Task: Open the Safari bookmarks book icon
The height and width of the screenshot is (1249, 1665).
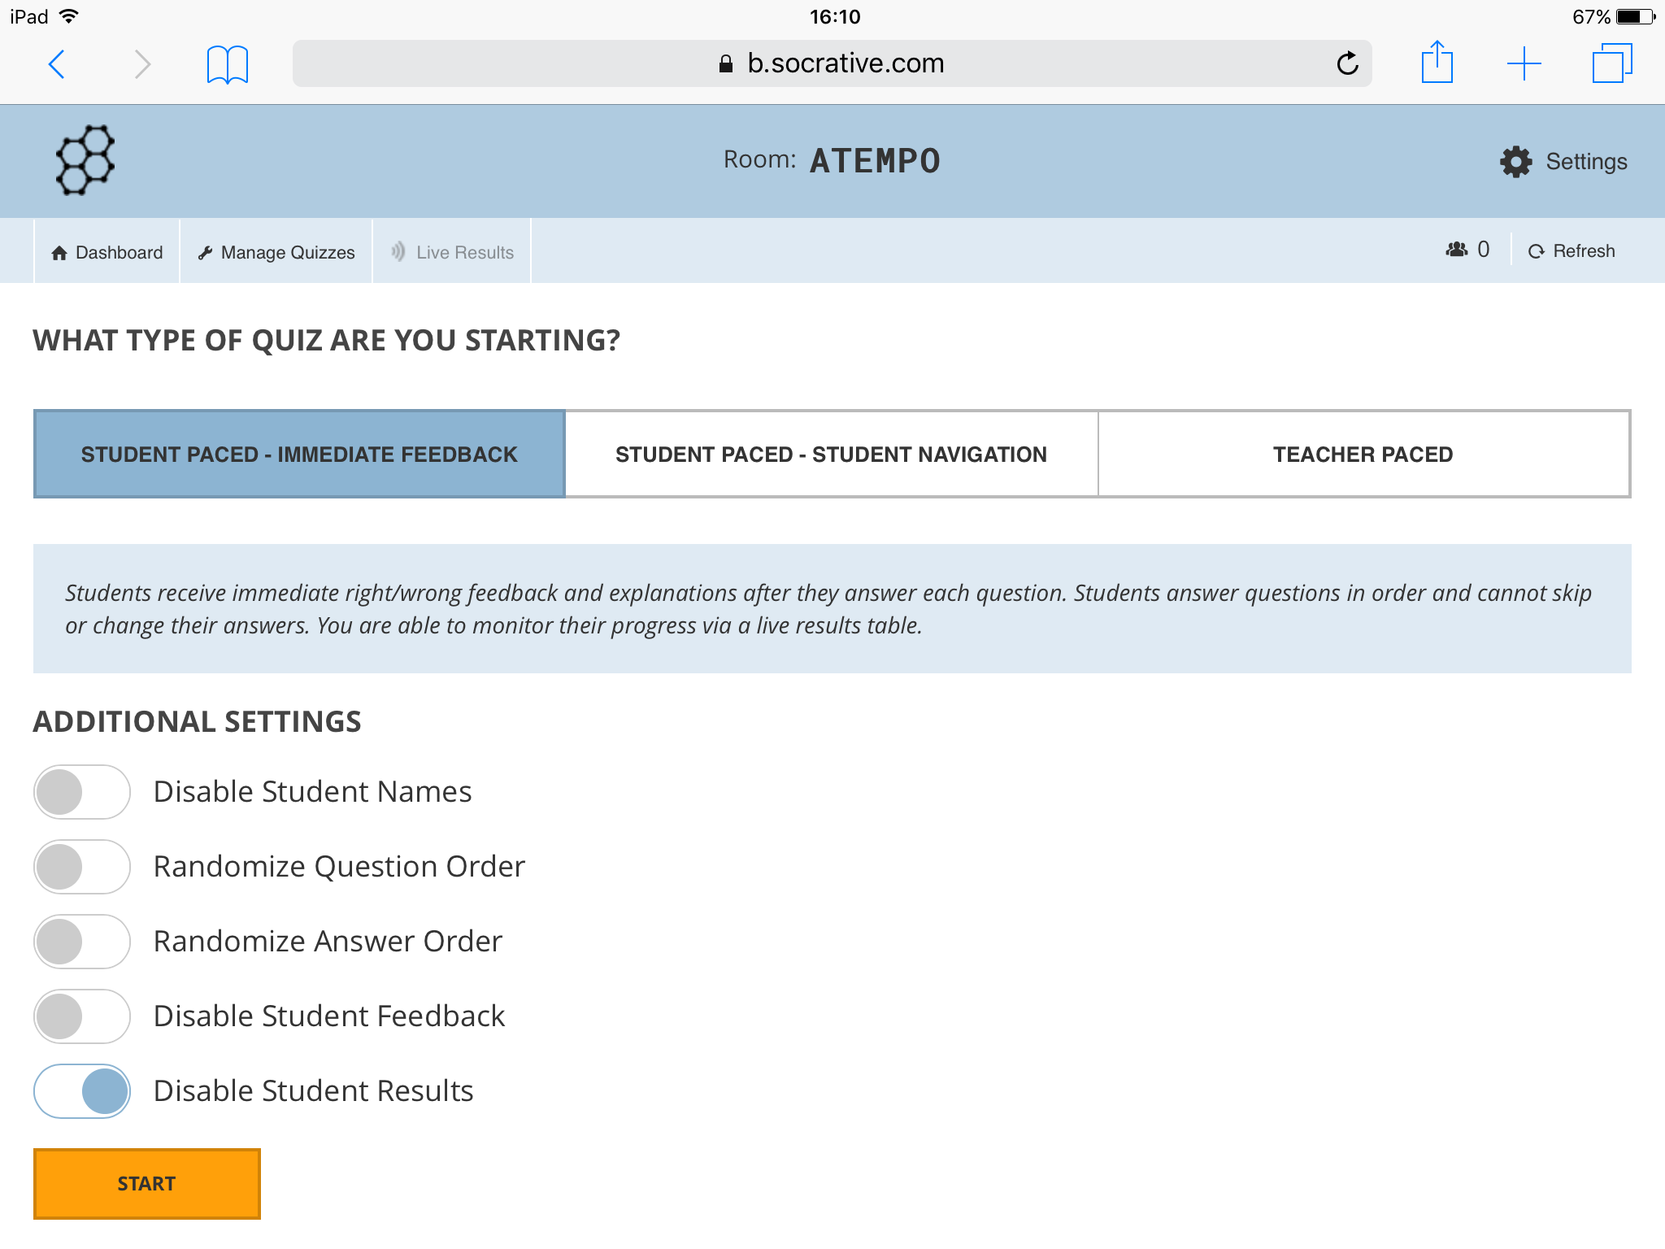Action: click(227, 64)
